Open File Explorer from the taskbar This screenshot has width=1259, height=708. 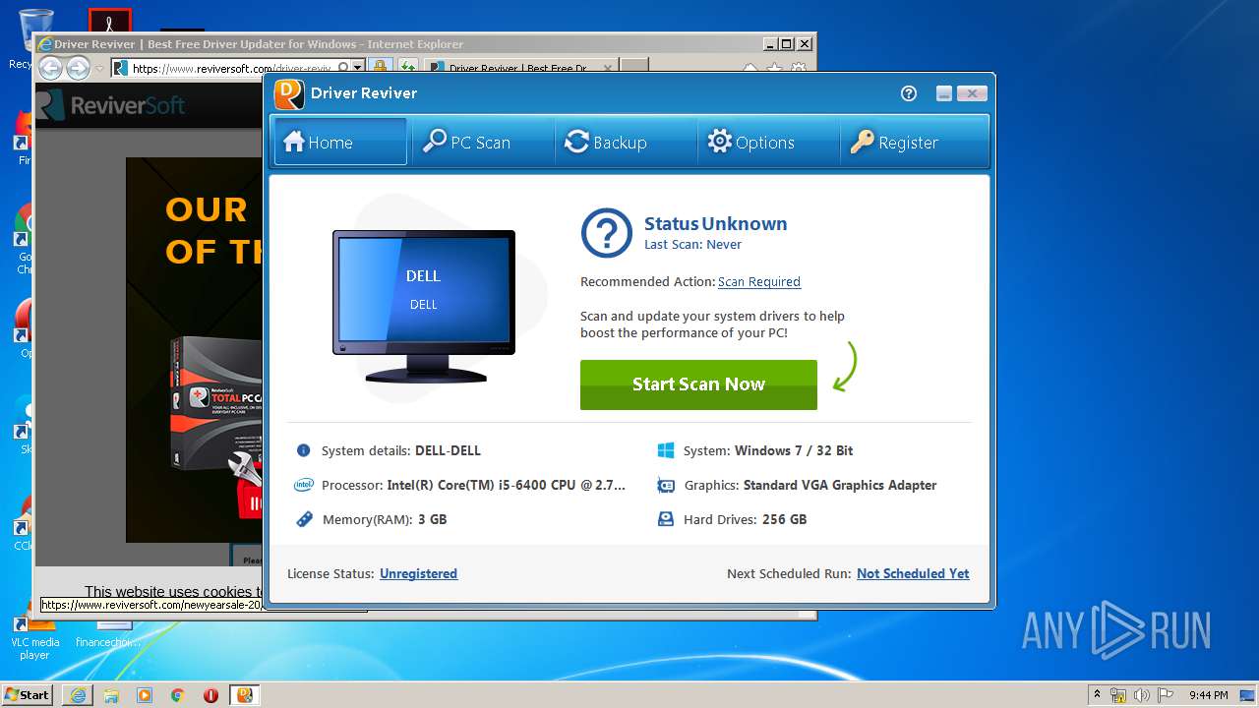pos(111,695)
